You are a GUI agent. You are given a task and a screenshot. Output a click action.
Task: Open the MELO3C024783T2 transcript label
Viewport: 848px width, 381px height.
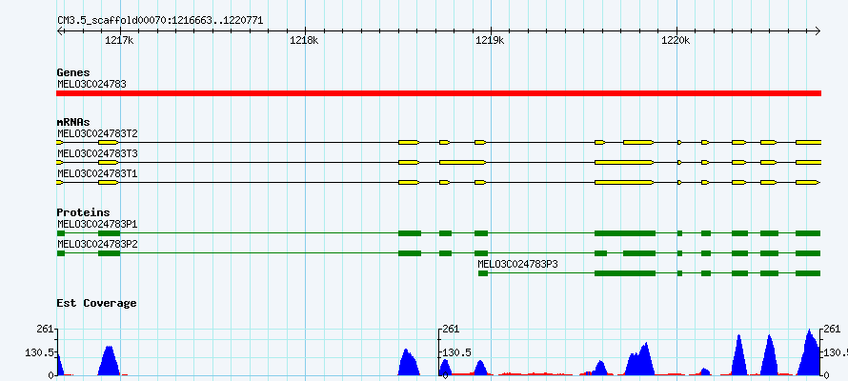[97, 133]
